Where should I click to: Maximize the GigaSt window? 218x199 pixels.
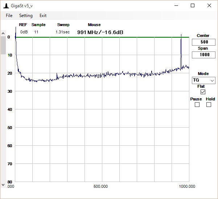click(193, 5)
